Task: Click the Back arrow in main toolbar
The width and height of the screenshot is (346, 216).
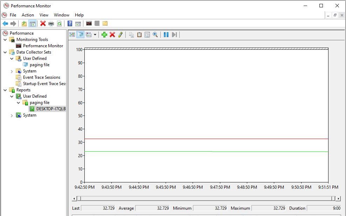Action: click(x=5, y=23)
